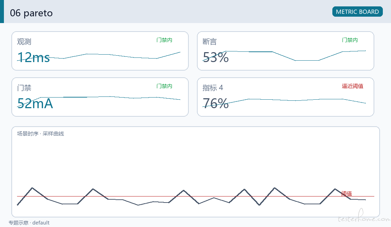
Task: Click 门禁内 status on 门禁 card
Action: pyautogui.click(x=164, y=86)
